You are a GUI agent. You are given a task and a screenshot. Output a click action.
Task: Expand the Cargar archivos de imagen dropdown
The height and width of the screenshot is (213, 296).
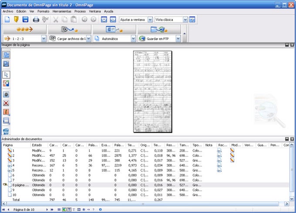pyautogui.click(x=88, y=39)
